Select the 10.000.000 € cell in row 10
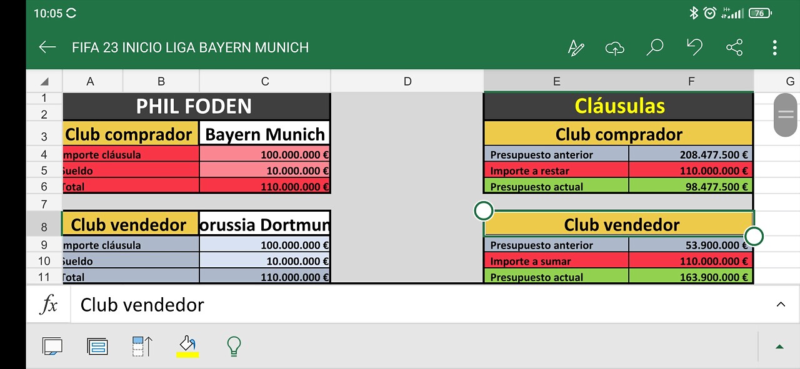Image resolution: width=800 pixels, height=369 pixels. coord(265,261)
